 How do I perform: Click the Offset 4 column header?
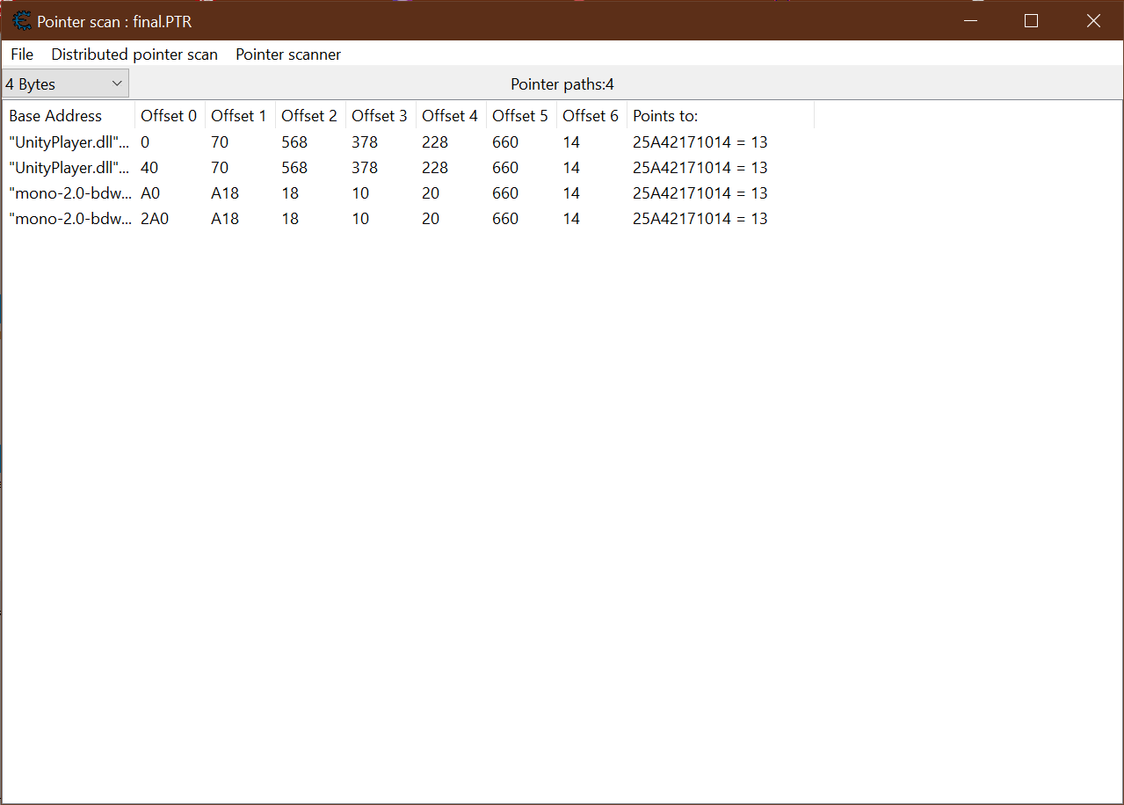pyautogui.click(x=449, y=115)
